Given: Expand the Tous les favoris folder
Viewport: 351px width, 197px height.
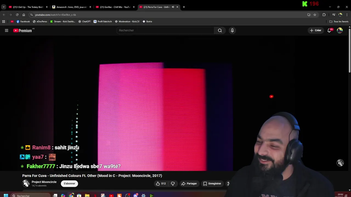Looking at the screenshot, I should click(x=339, y=21).
